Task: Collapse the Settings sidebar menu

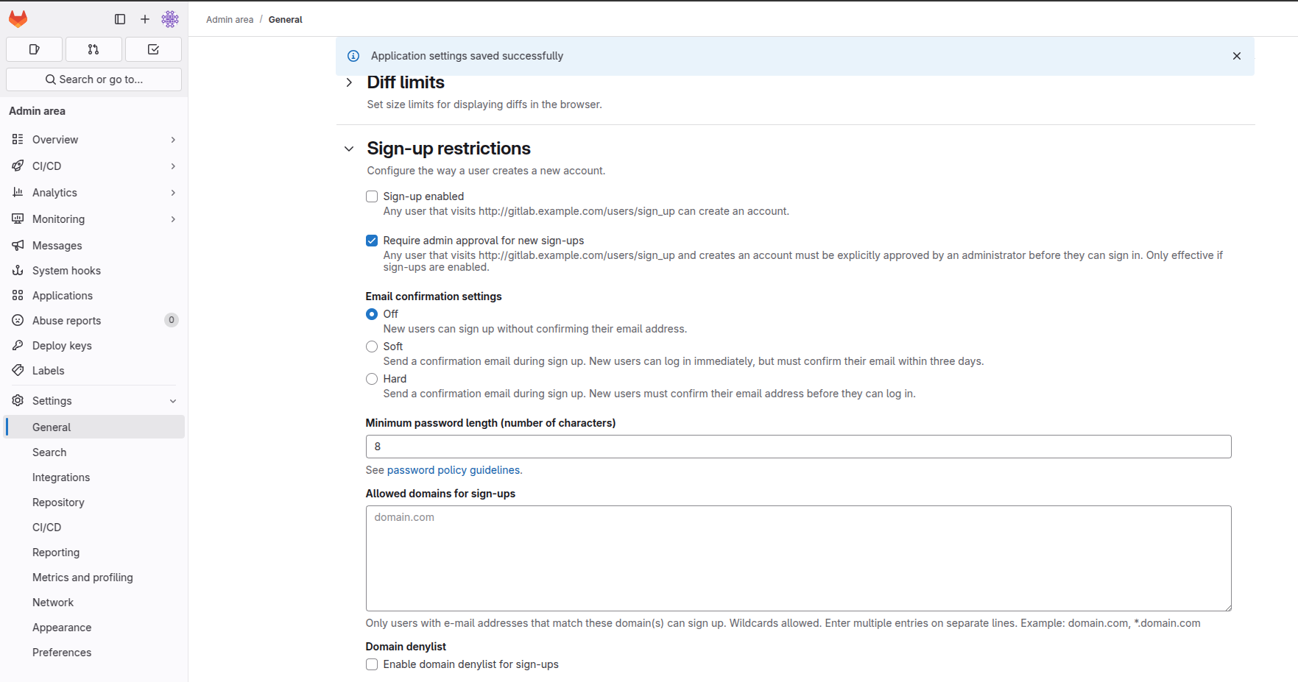Action: pos(94,401)
